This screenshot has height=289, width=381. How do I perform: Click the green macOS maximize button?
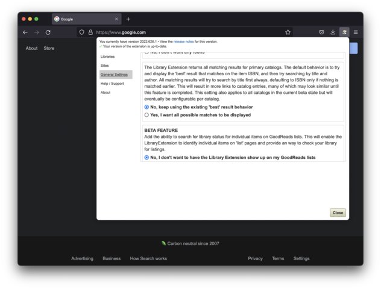coord(36,19)
